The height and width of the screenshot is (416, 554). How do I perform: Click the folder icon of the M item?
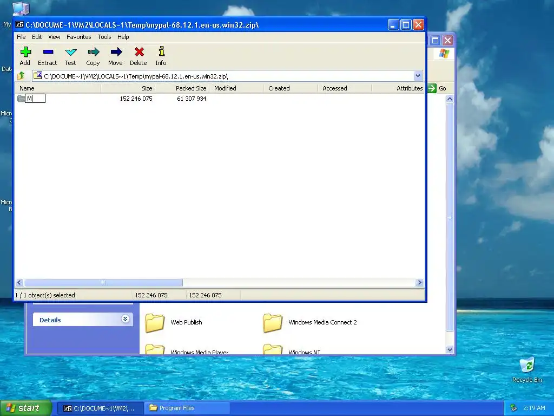click(x=21, y=99)
